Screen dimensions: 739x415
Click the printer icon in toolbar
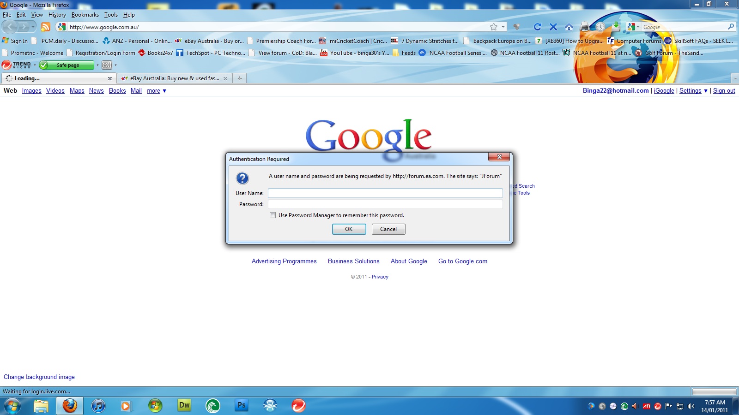(x=585, y=27)
